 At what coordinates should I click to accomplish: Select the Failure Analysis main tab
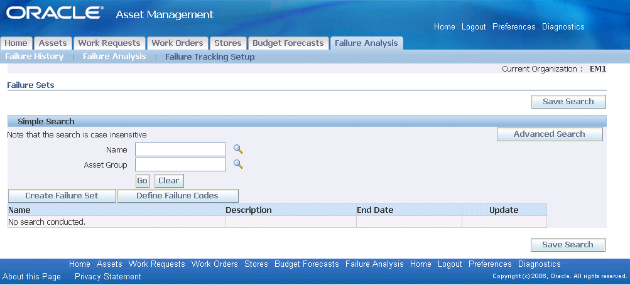click(366, 43)
